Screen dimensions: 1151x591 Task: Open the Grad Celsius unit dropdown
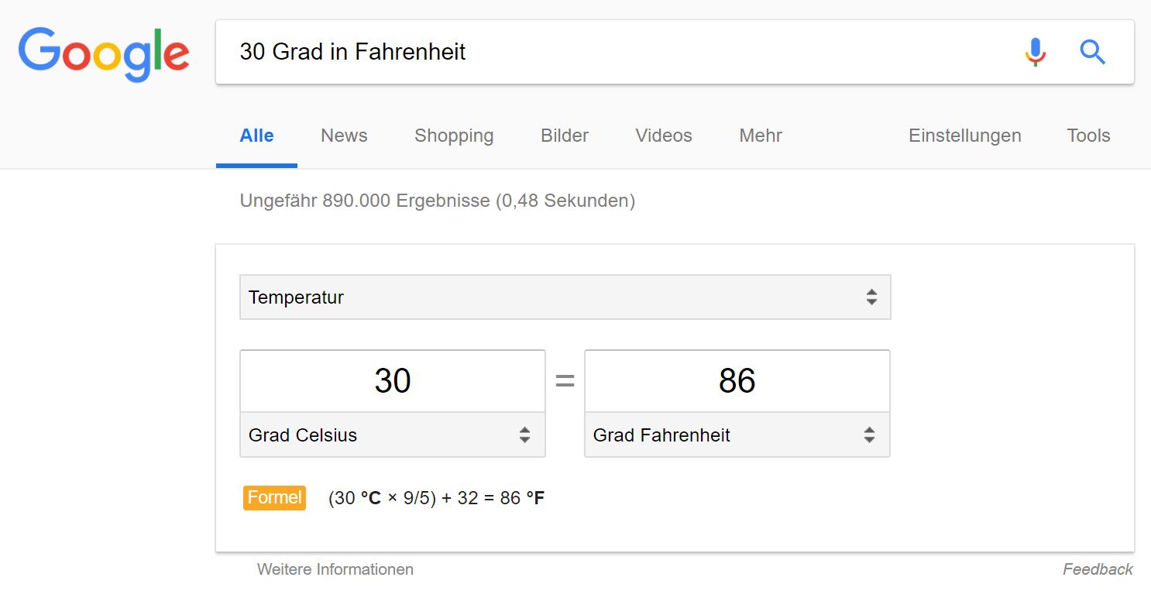tap(392, 435)
